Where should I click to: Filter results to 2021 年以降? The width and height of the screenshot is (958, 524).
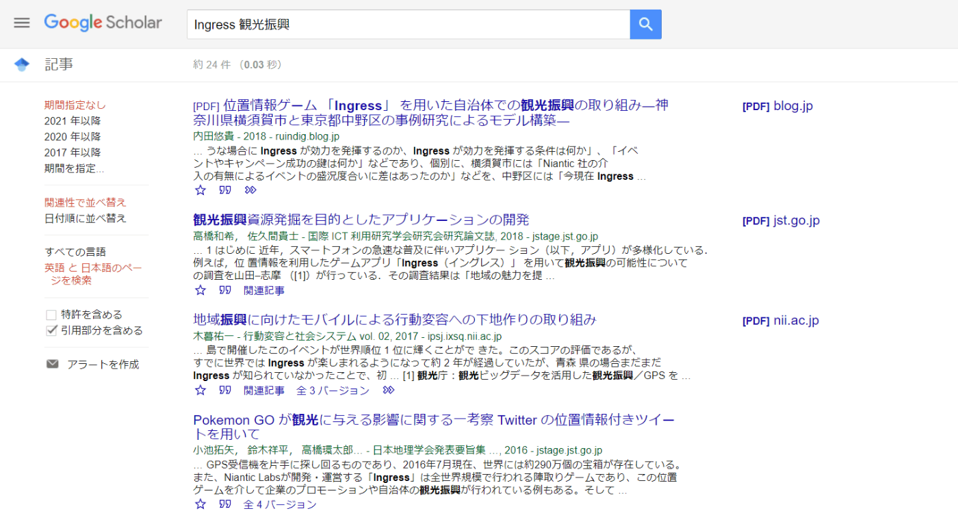point(73,120)
